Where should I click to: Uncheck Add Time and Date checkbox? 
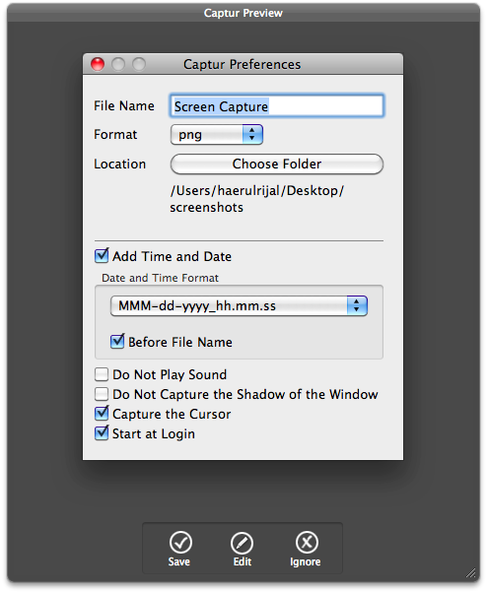tap(102, 256)
